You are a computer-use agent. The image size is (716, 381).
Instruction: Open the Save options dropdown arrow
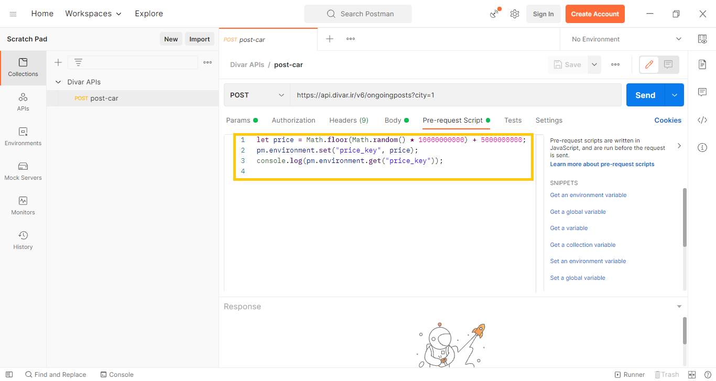[594, 64]
